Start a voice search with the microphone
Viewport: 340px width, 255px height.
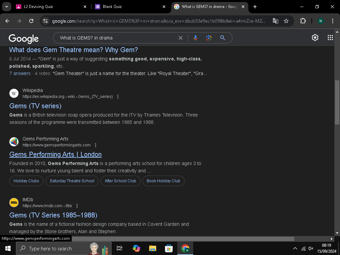[195, 38]
